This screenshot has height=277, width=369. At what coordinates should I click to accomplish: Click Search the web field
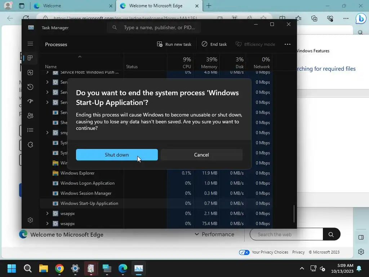point(286,234)
